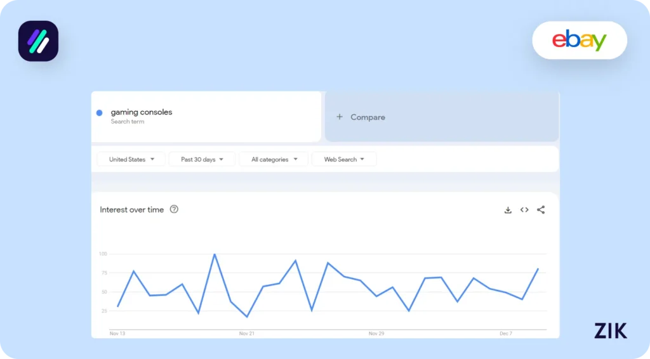The image size is (650, 359).
Task: Open the Past 30 days dropdown
Action: click(x=202, y=159)
